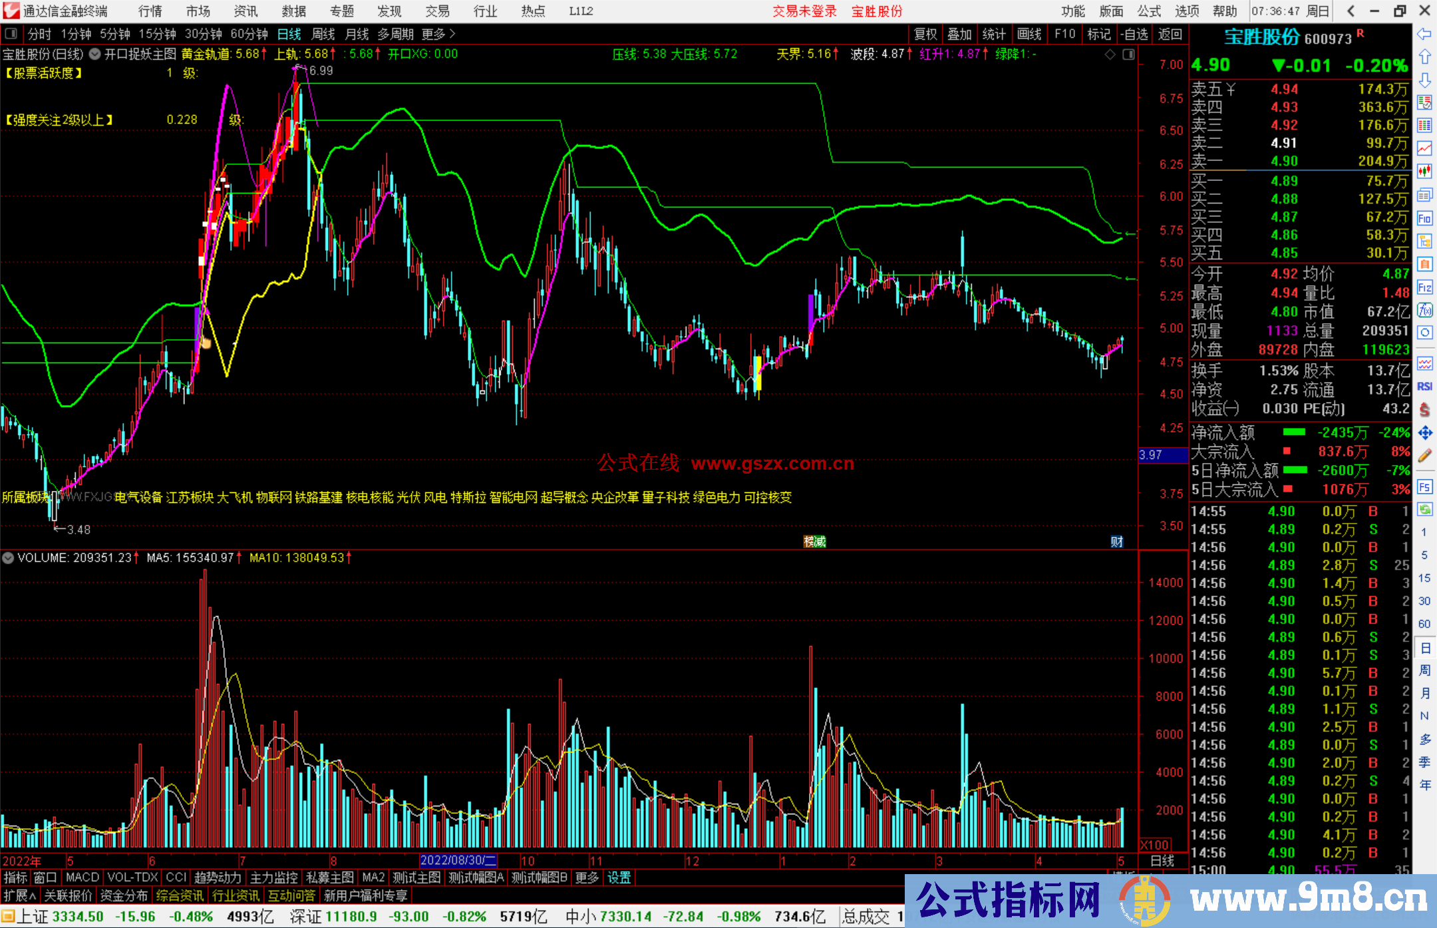Click the 复权 button
1437x928 pixels.
pos(925,33)
